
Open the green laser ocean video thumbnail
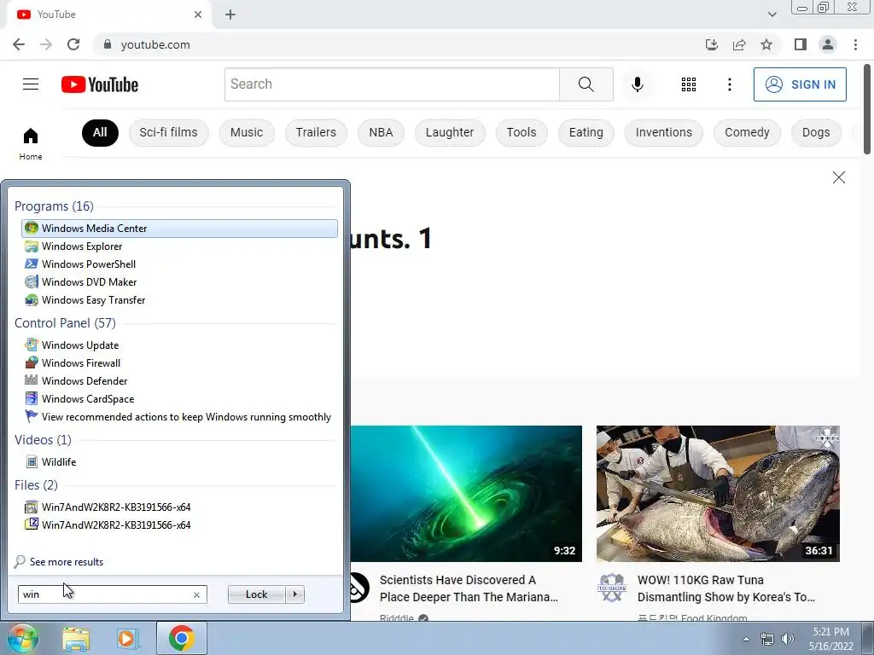coord(466,494)
